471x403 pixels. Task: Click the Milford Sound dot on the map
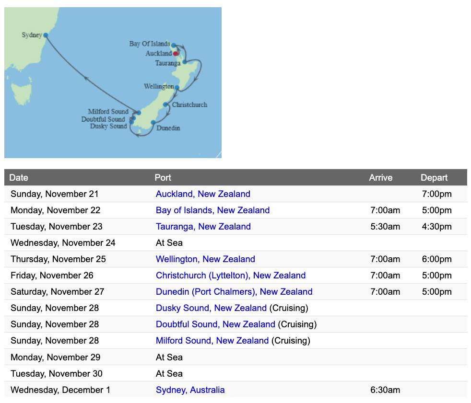tap(139, 113)
